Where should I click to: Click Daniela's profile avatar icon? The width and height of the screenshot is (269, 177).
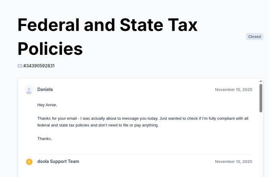point(29,90)
